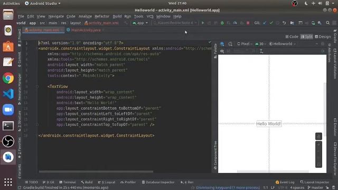Open Ubuntu Software from the dock
The image size is (338, 190).
(x=8, y=46)
